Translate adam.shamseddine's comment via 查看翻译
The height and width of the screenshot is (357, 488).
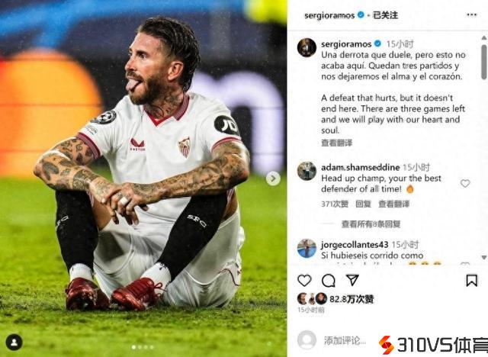point(394,204)
